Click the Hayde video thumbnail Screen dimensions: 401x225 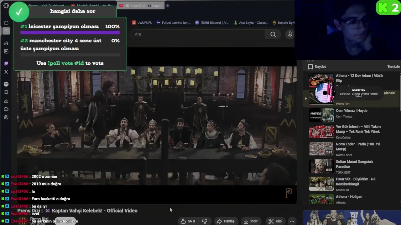321,115
